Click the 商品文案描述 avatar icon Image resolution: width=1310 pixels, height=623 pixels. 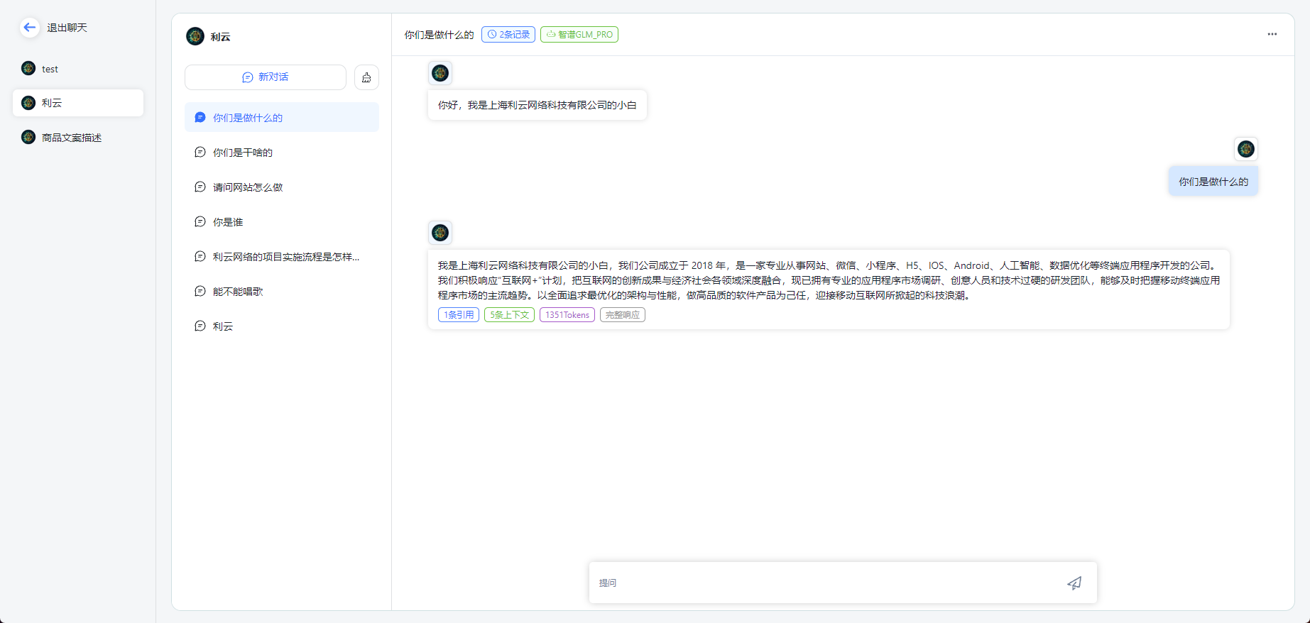click(x=28, y=138)
